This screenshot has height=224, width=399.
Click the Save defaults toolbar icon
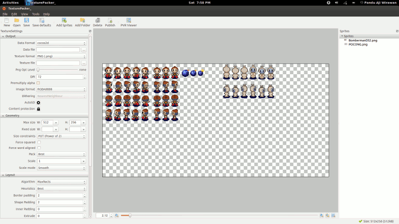(42, 20)
